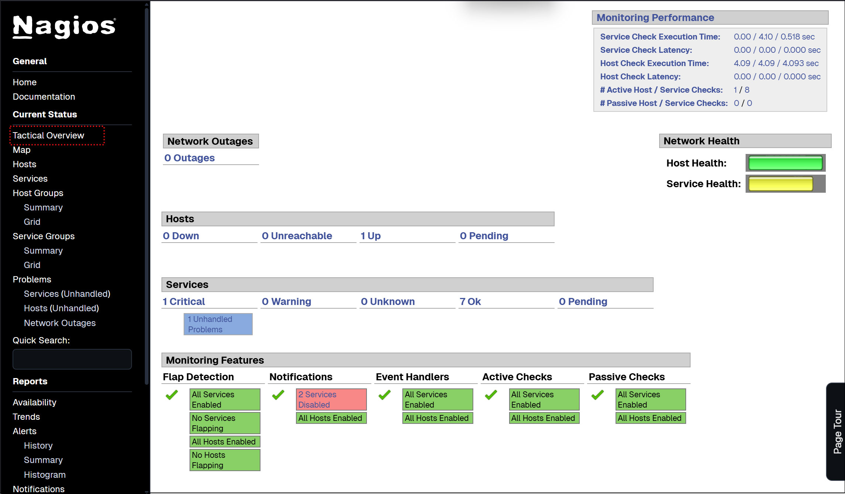This screenshot has height=494, width=845.
Task: Open the 1 Critical services link
Action: pos(184,302)
